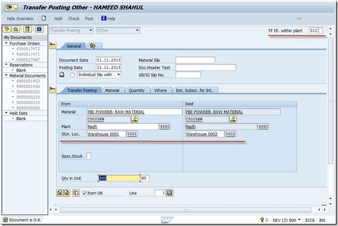Click find line icon next to Line field
This screenshot has height=226, width=338.
[170, 193]
